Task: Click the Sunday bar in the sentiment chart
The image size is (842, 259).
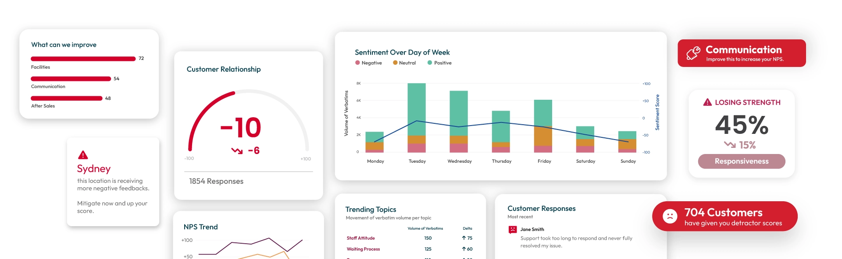Action: tap(627, 142)
